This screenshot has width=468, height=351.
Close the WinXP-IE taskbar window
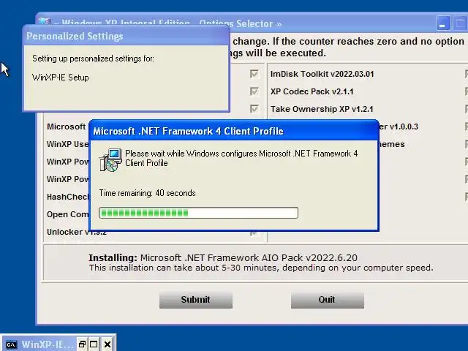point(107,344)
